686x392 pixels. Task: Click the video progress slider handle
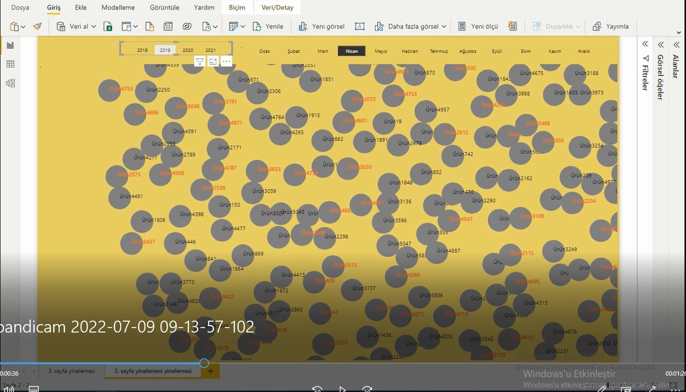click(x=204, y=363)
